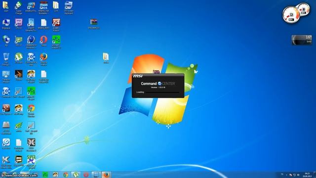The width and height of the screenshot is (316, 178).
Task: Show hidden tray icons arrow
Action: tap(286, 175)
